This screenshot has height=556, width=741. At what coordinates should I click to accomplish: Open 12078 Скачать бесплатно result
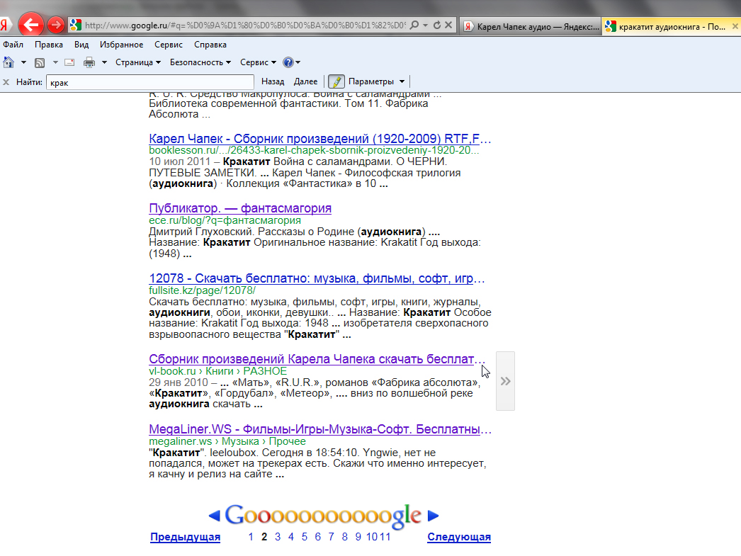pos(317,278)
